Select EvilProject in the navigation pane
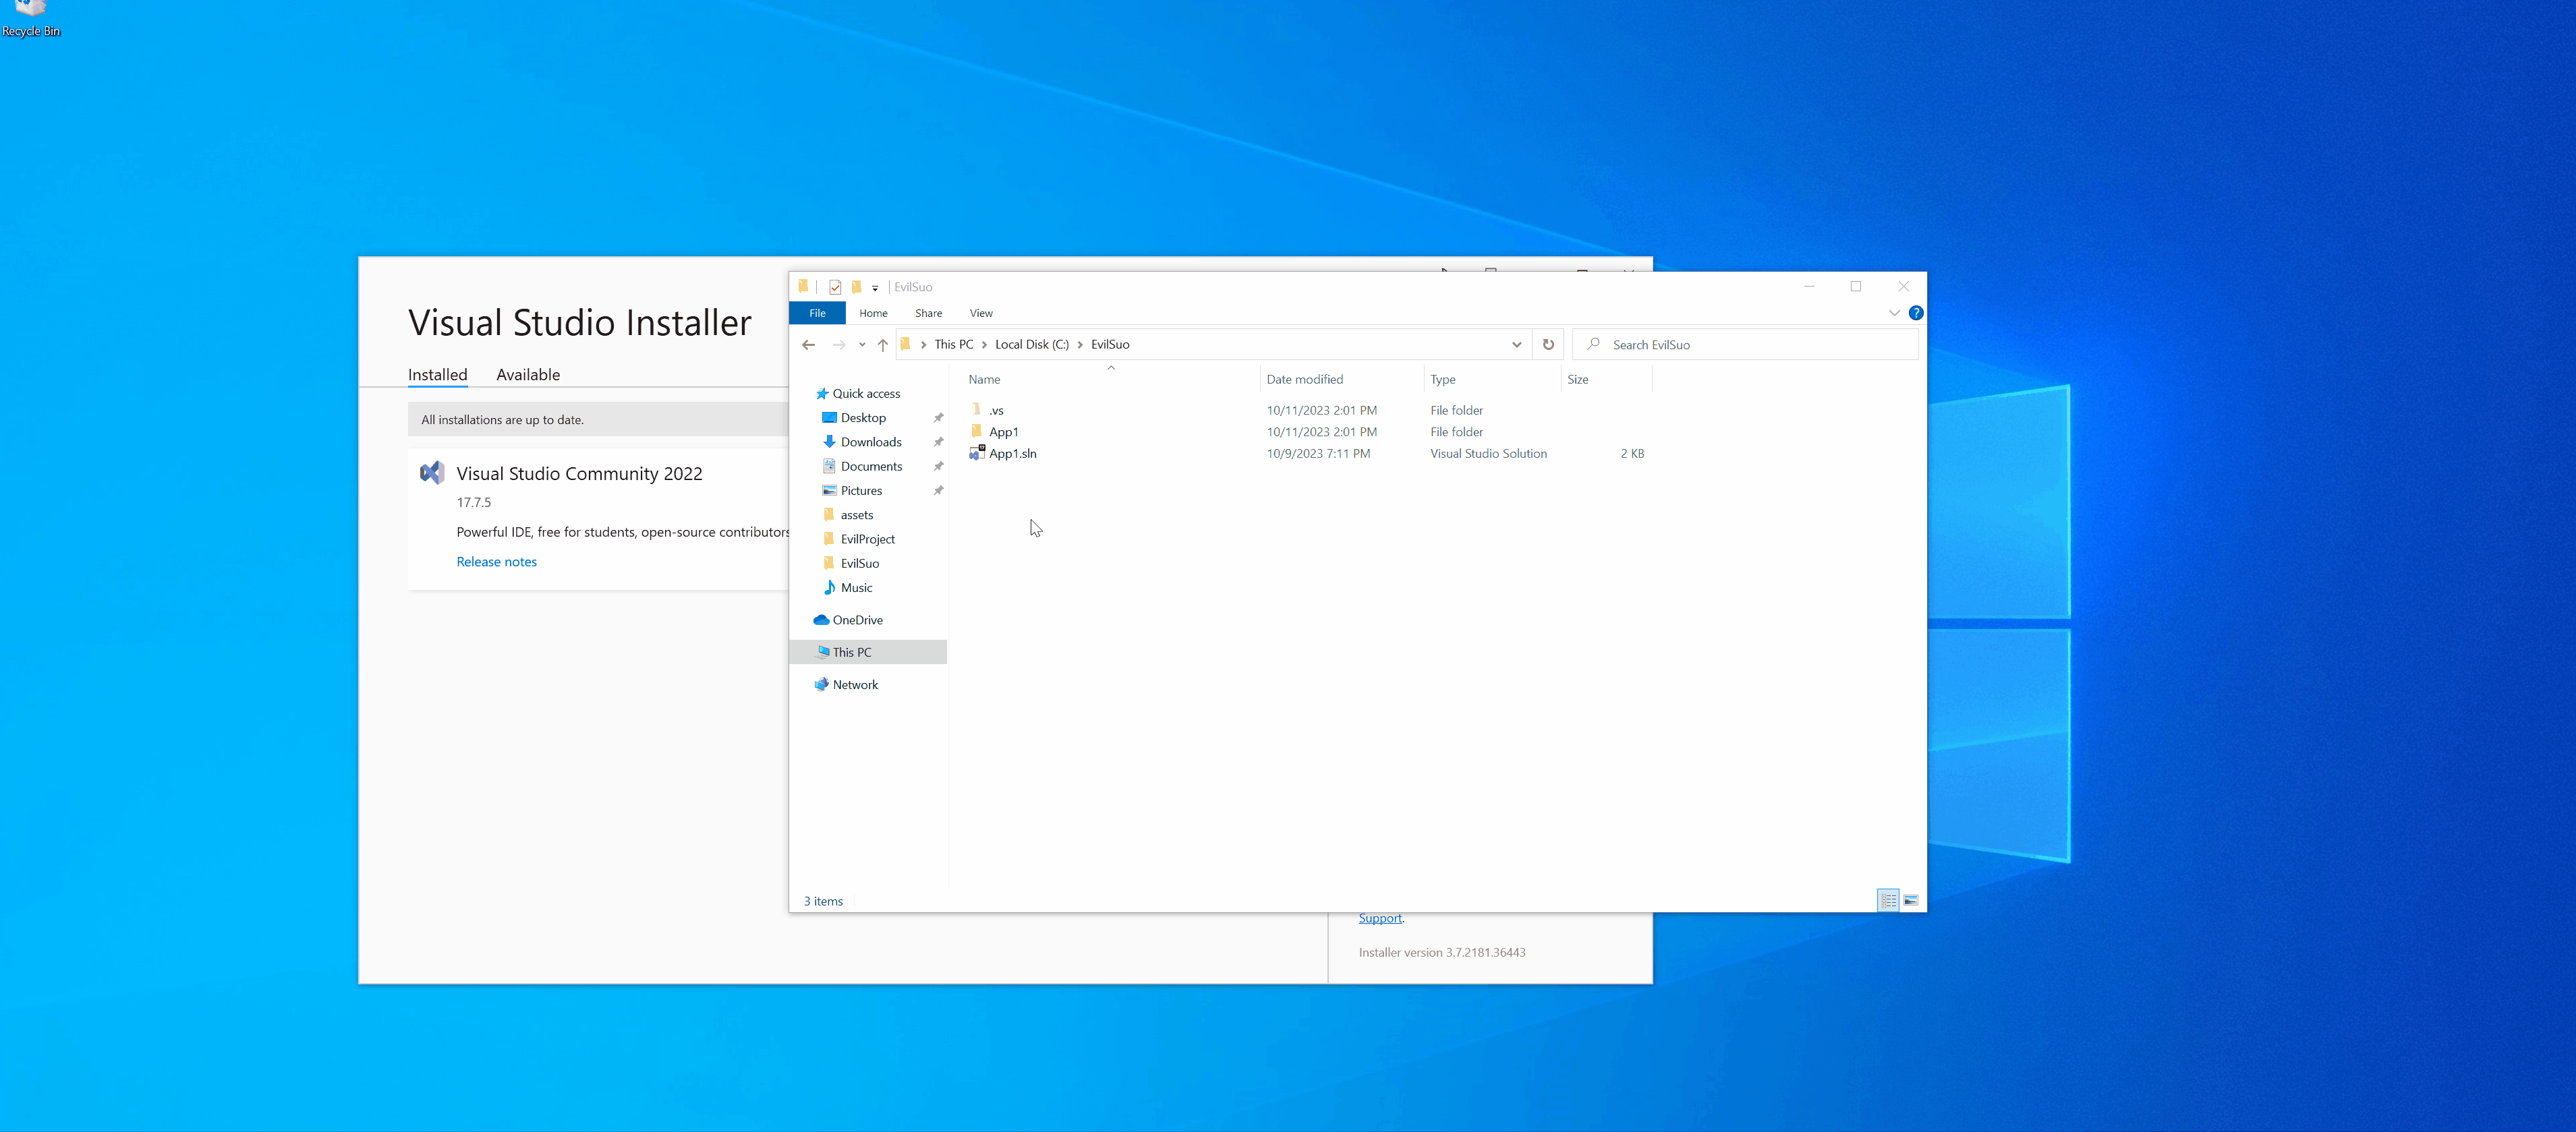Viewport: 2576px width, 1132px height. coord(867,539)
